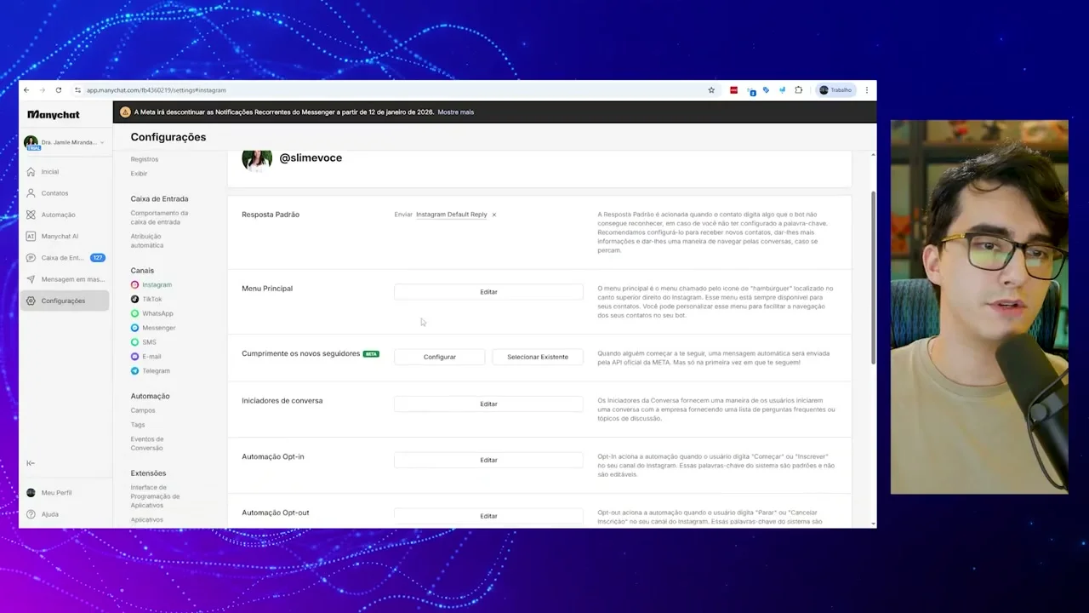1089x613 pixels.
Task: Reload the page with the refresh icon
Action: [x=58, y=90]
